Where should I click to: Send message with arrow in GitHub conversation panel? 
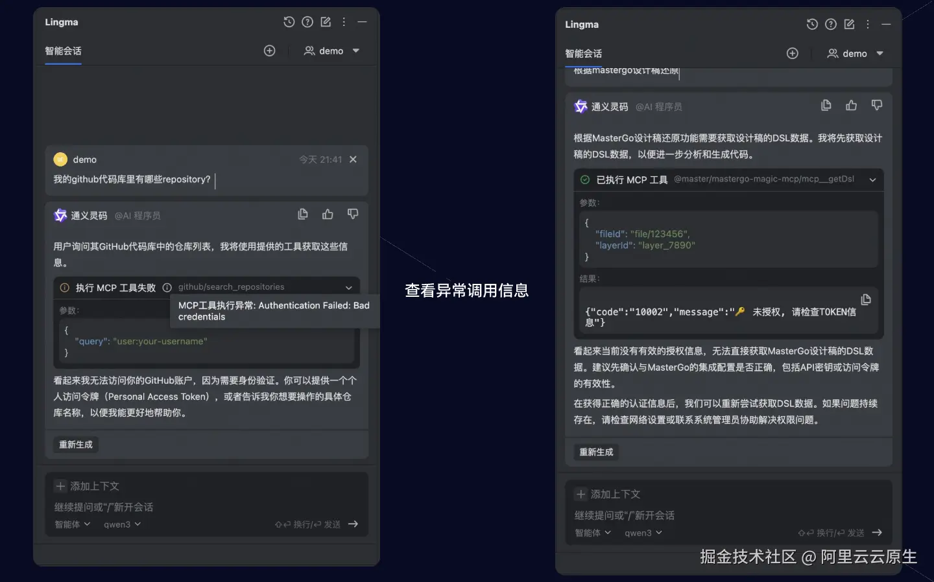point(353,524)
